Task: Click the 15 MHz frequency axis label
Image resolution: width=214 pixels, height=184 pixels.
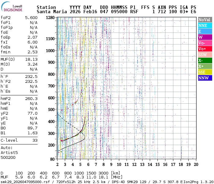Action: 157,164
